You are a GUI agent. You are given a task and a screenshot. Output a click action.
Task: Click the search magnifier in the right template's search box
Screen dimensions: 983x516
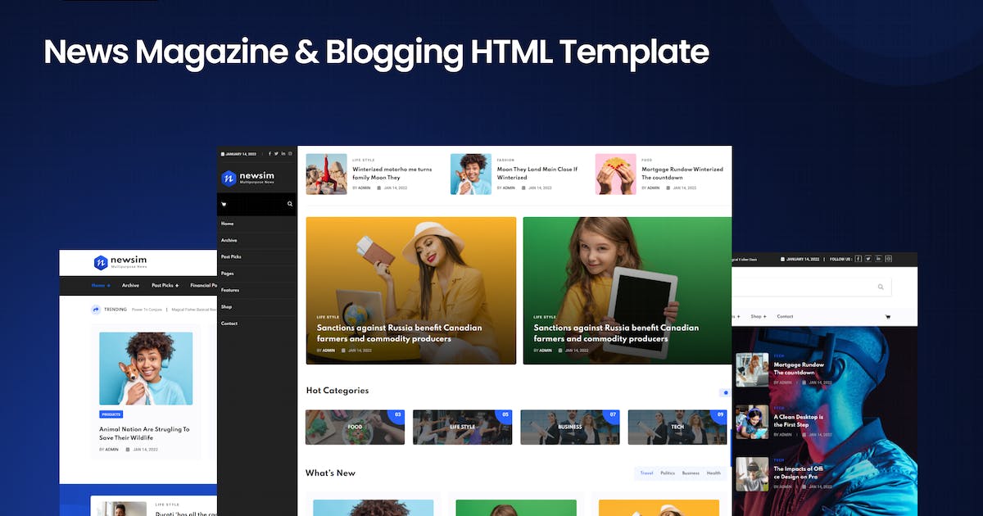881,287
